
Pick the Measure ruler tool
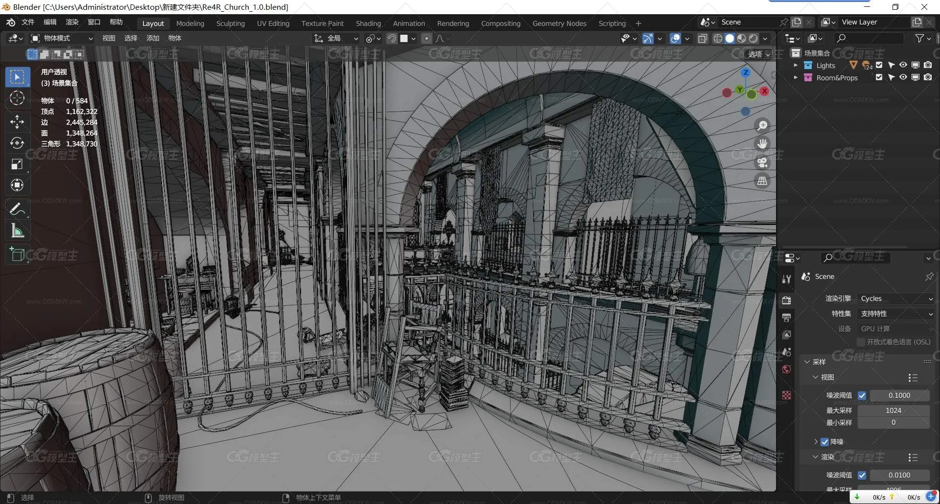coord(17,230)
